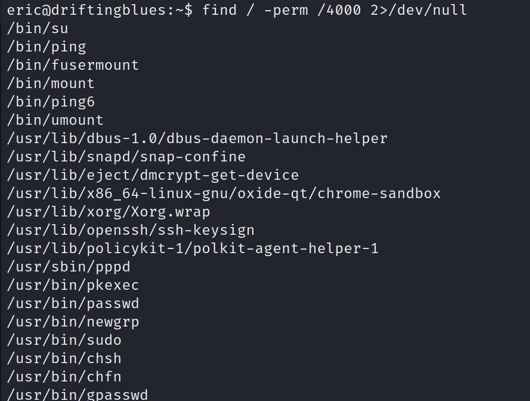
Task: Click the chrome-sandbox path line
Action: [224, 193]
